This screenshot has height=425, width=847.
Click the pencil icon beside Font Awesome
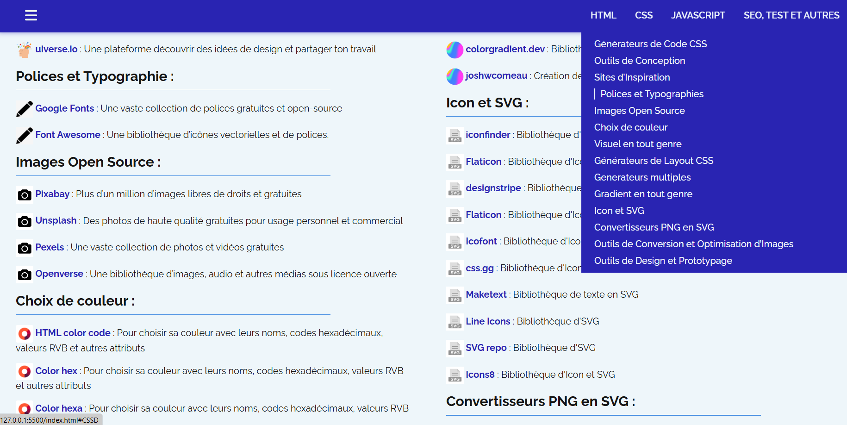[x=25, y=135]
